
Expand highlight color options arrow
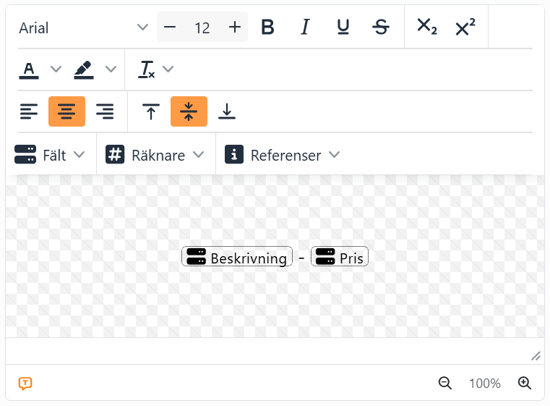coord(111,69)
